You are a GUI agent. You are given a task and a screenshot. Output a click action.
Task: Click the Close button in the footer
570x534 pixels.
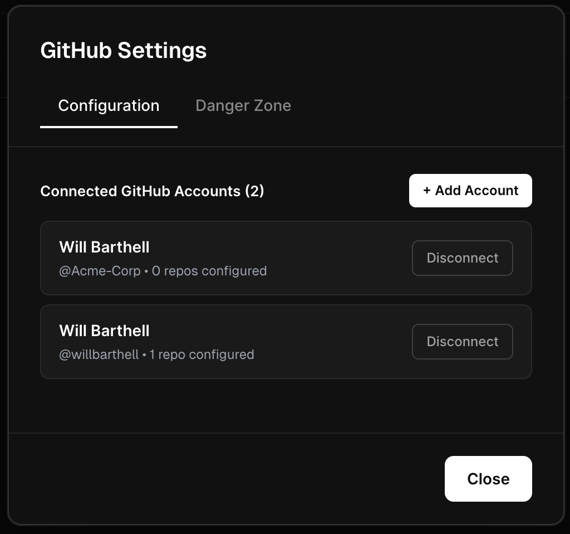[488, 478]
